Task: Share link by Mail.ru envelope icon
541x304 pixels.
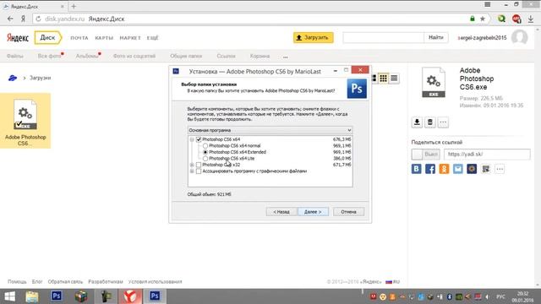Action: [x=458, y=169]
